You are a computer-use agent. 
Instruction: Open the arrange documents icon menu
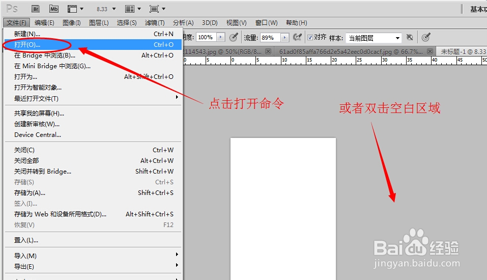pyautogui.click(x=133, y=9)
